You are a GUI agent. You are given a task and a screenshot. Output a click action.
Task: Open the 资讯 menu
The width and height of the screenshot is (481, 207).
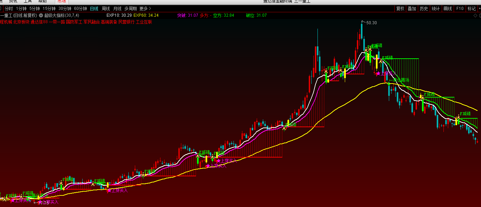pyautogui.click(x=13, y=1)
